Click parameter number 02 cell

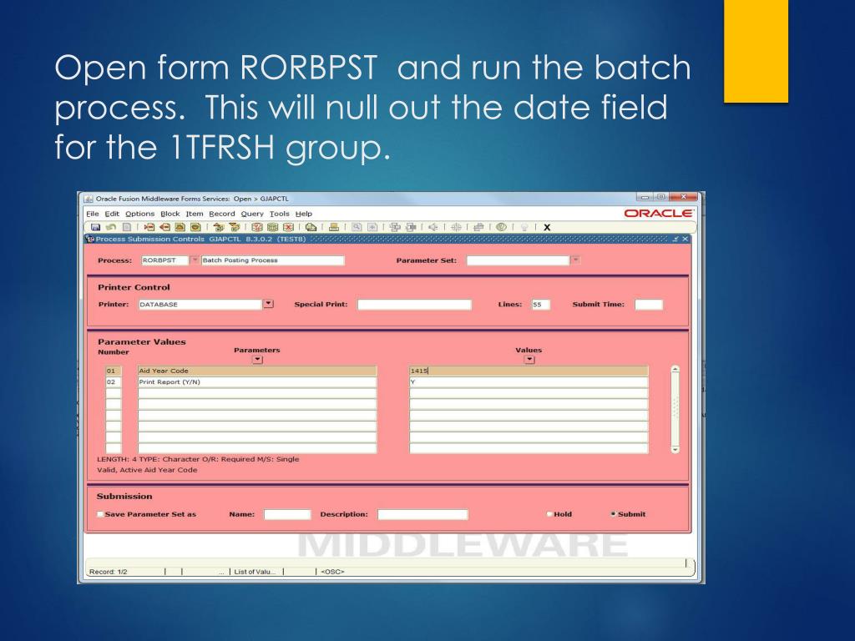coord(113,382)
